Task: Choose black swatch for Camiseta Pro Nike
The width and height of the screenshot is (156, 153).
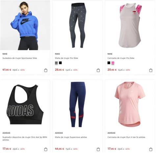Action: click(109, 63)
